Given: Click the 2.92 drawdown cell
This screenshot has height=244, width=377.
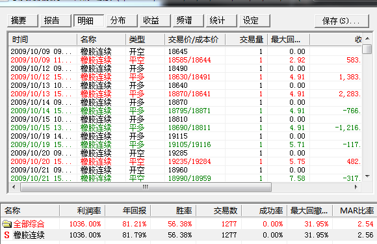Looking at the screenshot, I should [297, 60].
